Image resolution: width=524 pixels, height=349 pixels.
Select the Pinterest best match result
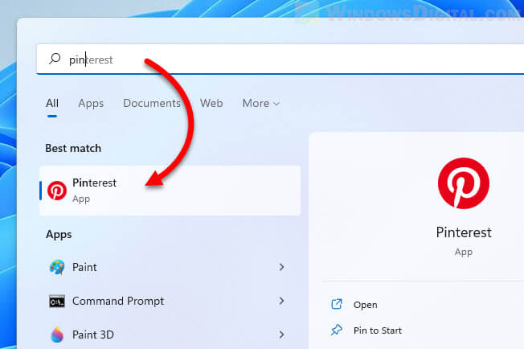[x=170, y=191]
